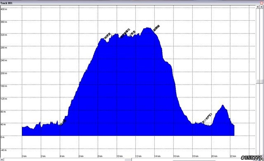Click the 360 m elevation axis label
Screen dimensions: 264x161
point(4,22)
